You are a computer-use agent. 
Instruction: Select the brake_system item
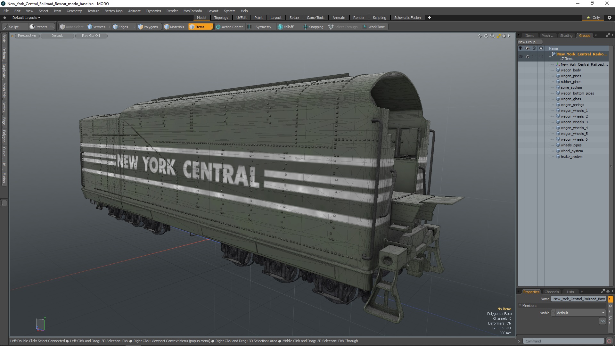(571, 157)
